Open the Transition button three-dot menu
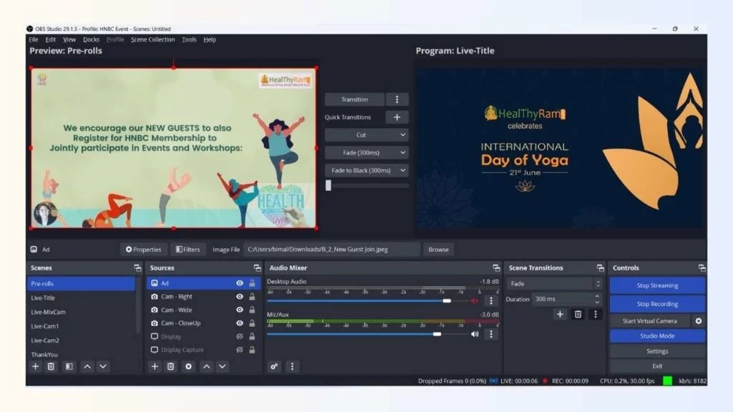 (x=397, y=99)
